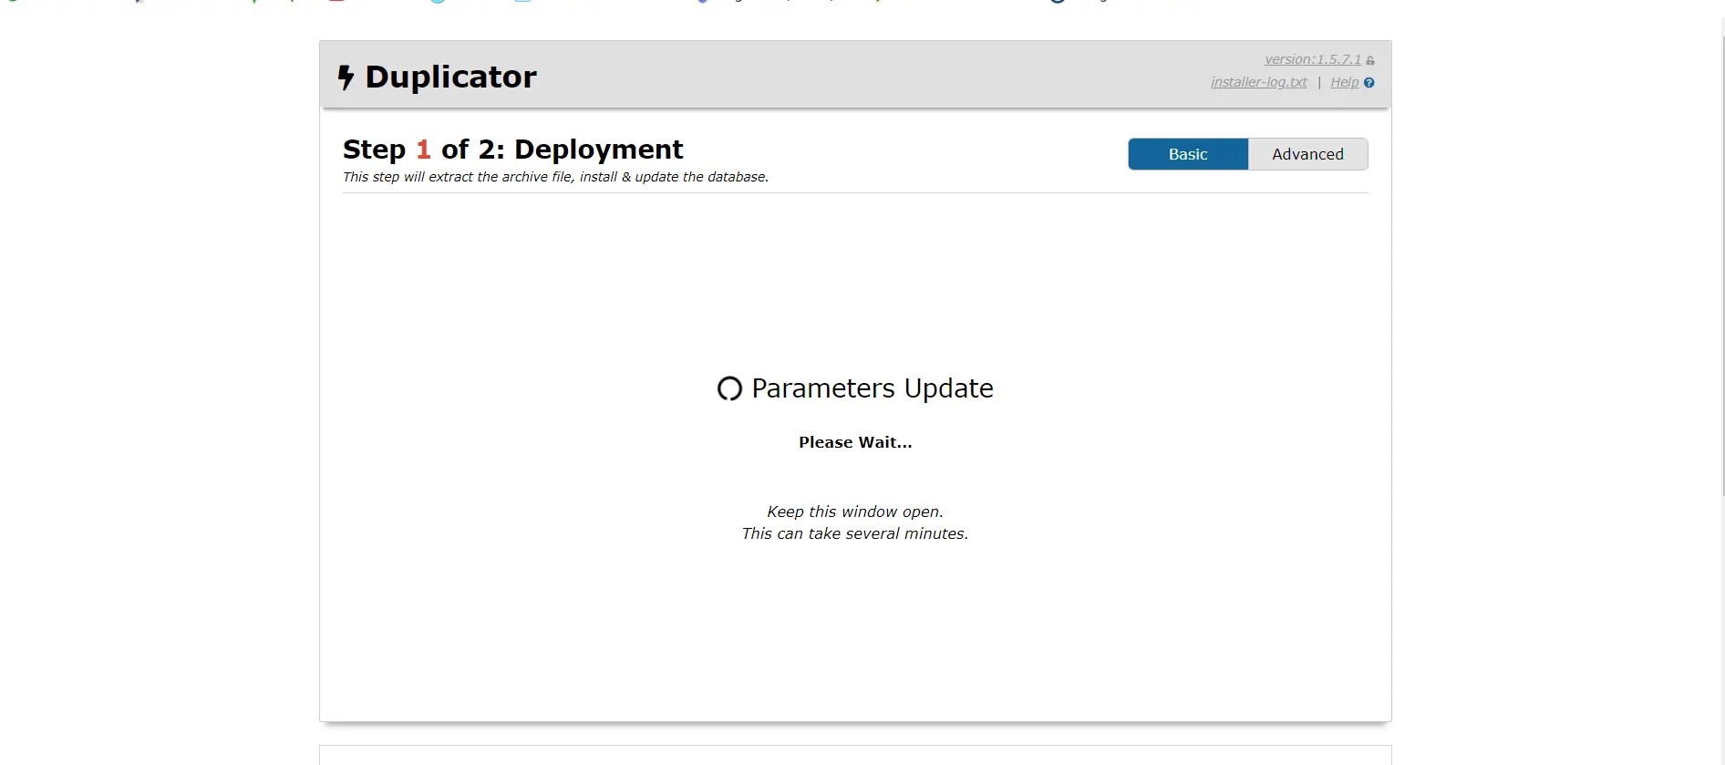Click 'Keep this window open.' text
Screen dimensions: 1725x765
(855, 512)
